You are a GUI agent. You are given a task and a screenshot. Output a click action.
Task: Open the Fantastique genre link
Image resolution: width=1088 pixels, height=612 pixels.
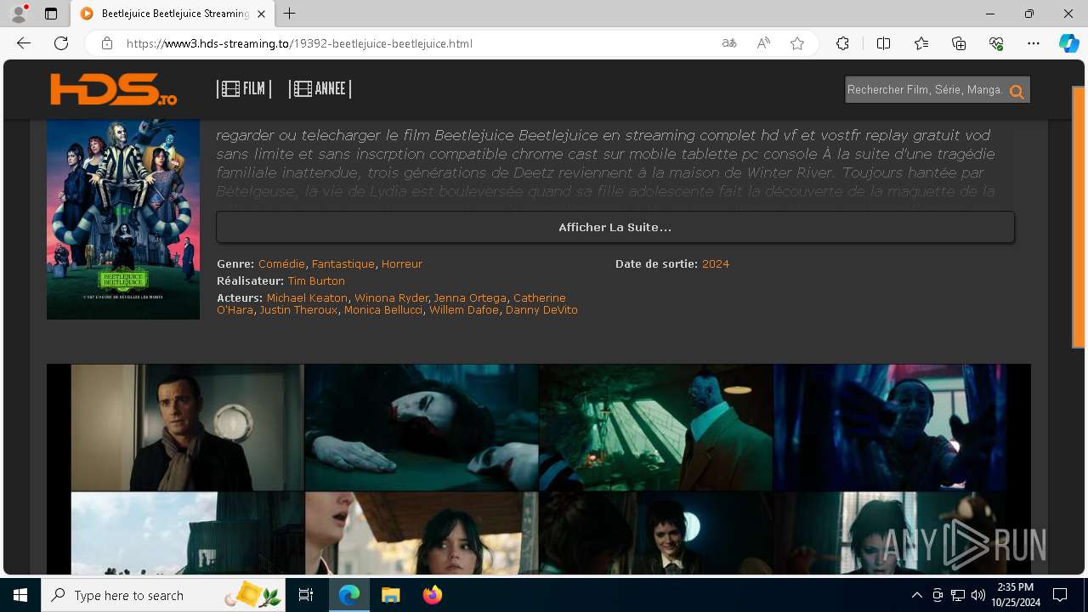343,264
